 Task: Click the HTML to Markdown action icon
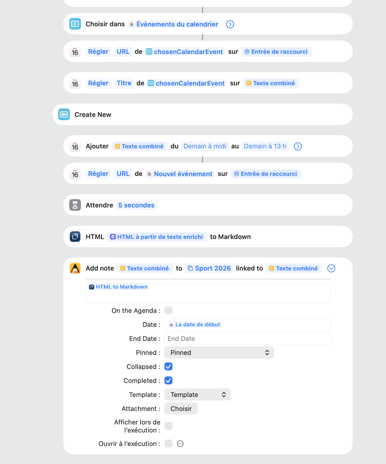pyautogui.click(x=75, y=237)
